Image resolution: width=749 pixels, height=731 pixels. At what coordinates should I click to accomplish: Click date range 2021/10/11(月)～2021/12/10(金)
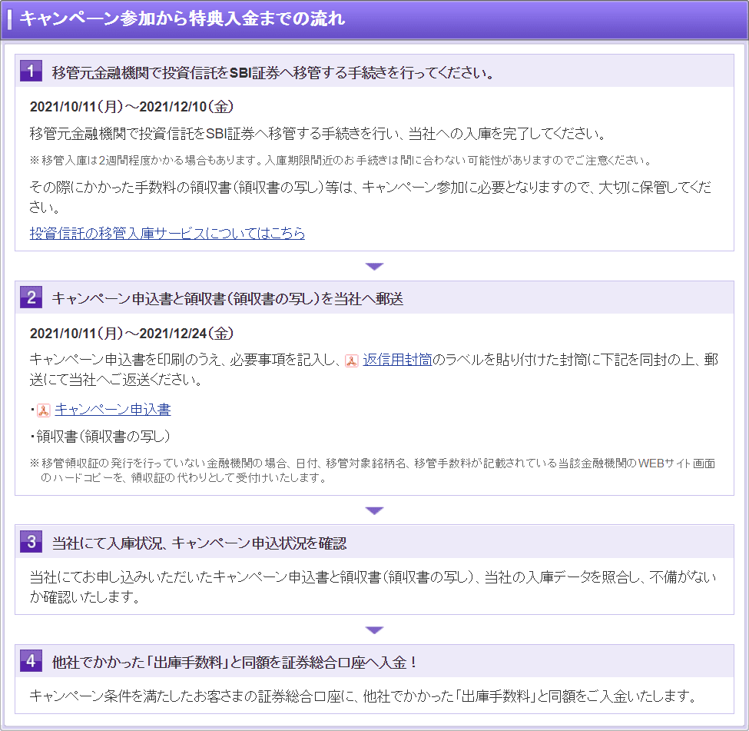(x=131, y=107)
